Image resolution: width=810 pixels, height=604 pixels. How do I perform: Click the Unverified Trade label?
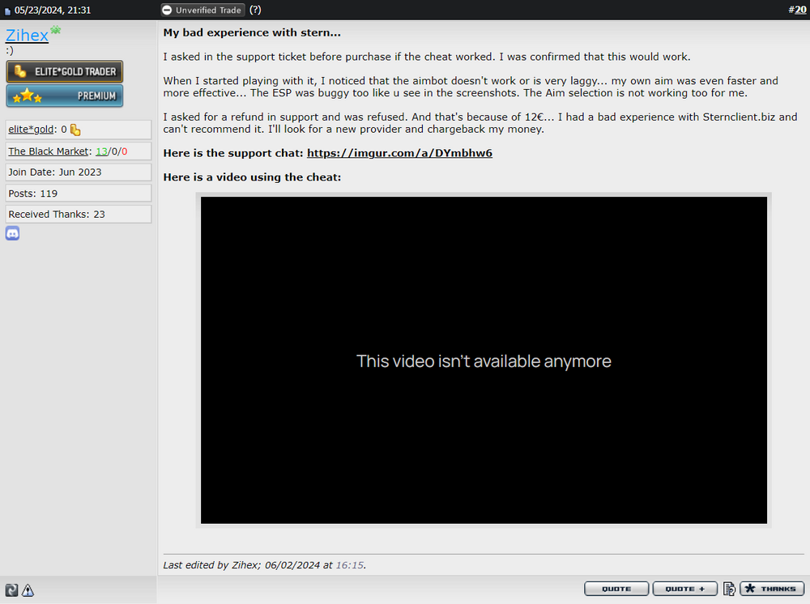[208, 11]
